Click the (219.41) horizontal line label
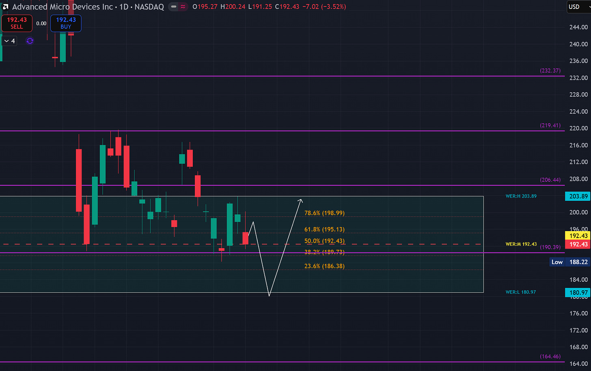 550,125
